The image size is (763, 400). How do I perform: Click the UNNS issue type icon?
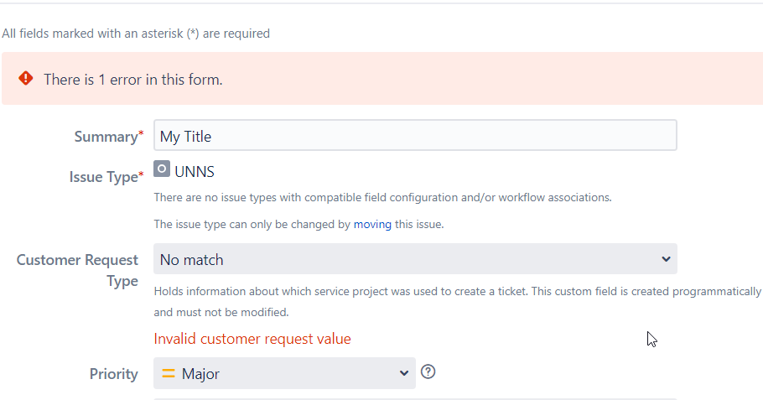pyautogui.click(x=162, y=169)
